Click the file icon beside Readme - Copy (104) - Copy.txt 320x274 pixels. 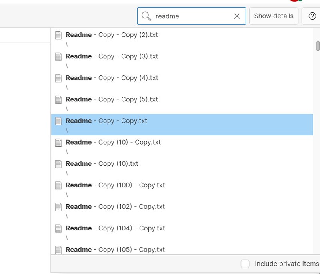click(58, 228)
